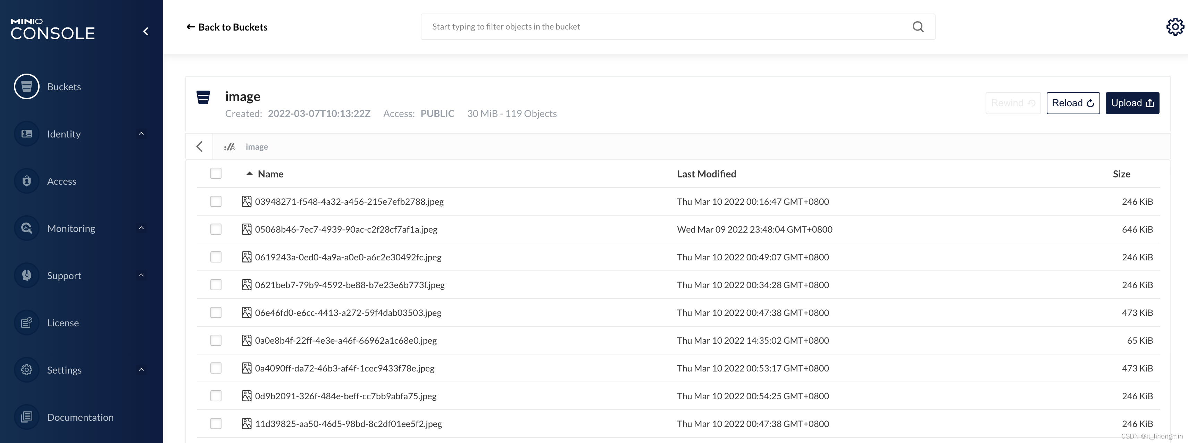This screenshot has height=443, width=1188.
Task: Click Back to Buckets link
Action: point(227,27)
